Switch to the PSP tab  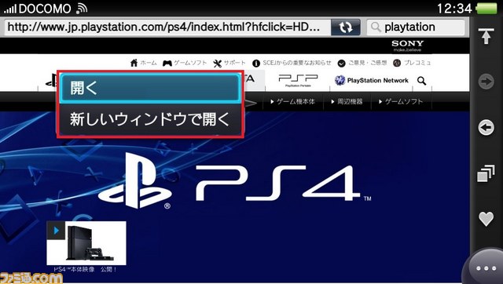click(x=298, y=80)
